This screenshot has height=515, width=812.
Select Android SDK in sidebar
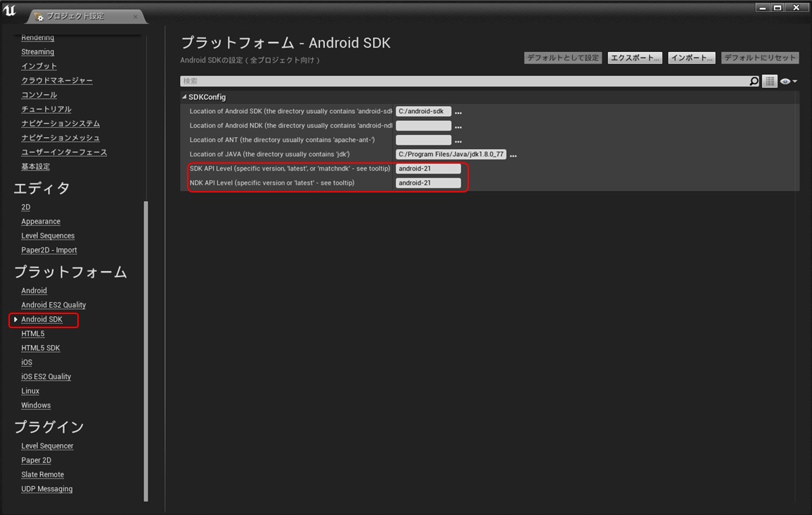41,320
